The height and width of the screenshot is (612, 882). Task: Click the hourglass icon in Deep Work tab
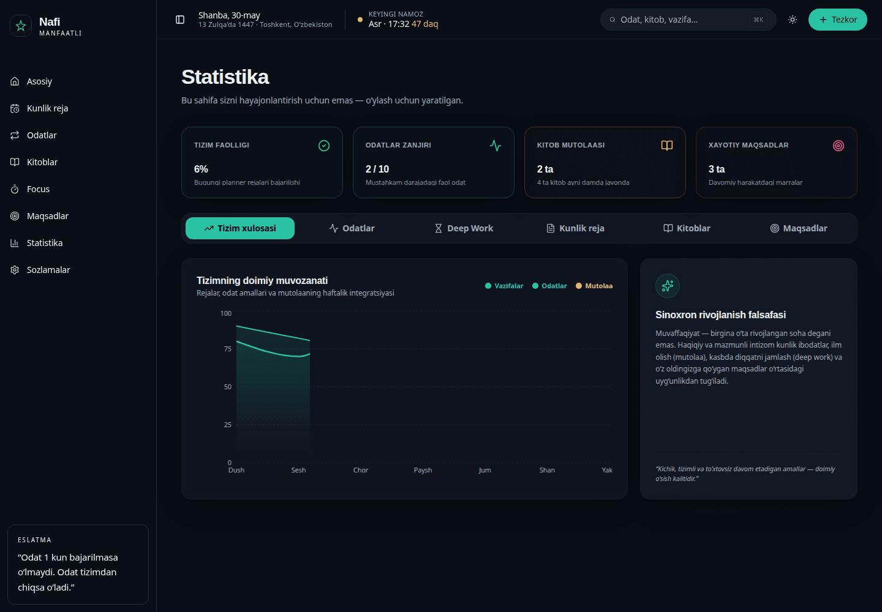pos(439,228)
